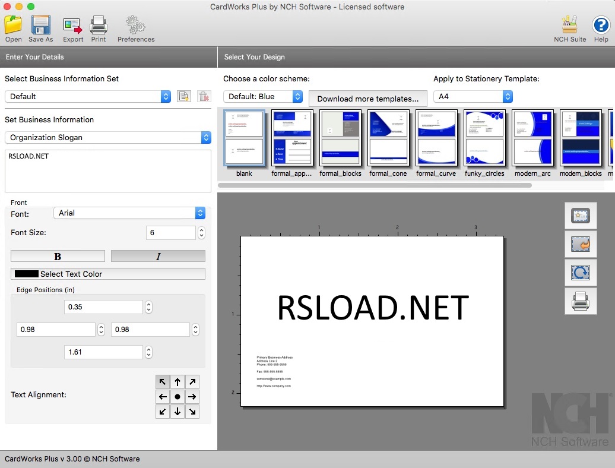
Task: Click the Help question mark icon
Action: (x=601, y=26)
